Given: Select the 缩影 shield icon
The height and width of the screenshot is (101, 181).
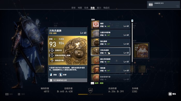Looking at the screenshot, I should click(95, 25).
